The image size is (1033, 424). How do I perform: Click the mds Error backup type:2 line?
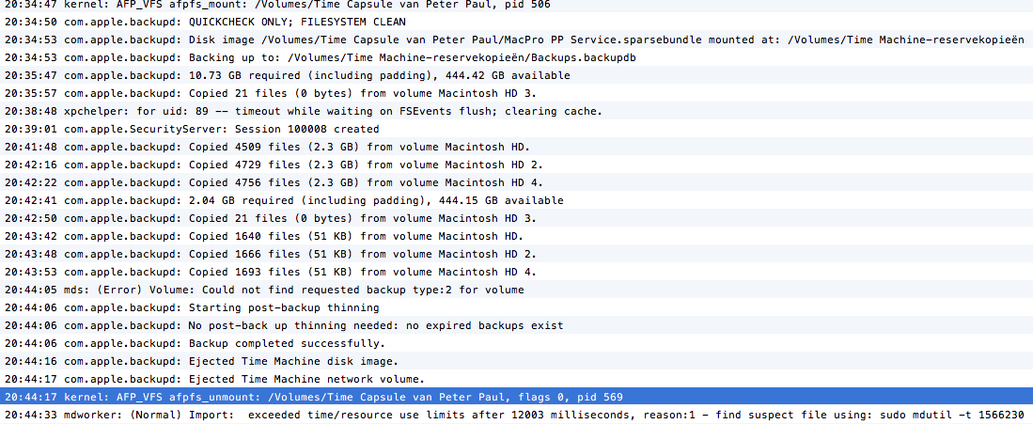pos(517,290)
